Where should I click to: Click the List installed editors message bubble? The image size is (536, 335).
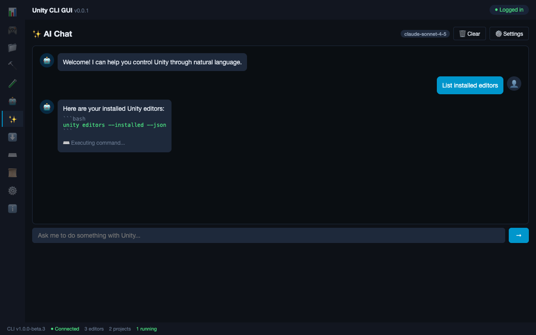470,85
